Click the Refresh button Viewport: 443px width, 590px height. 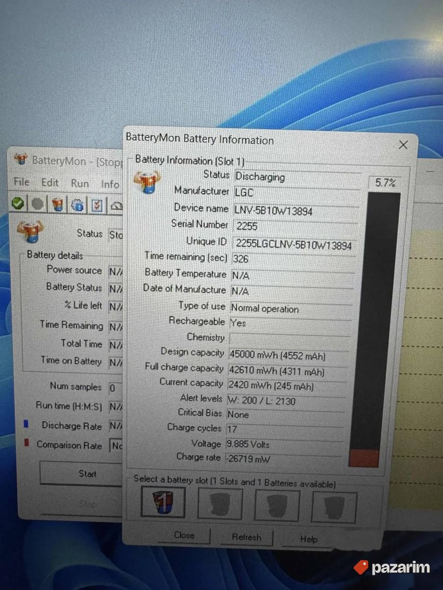tap(247, 537)
